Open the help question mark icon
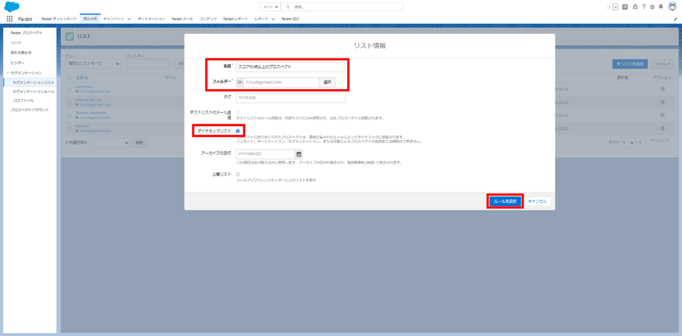The image size is (682, 336). [643, 7]
